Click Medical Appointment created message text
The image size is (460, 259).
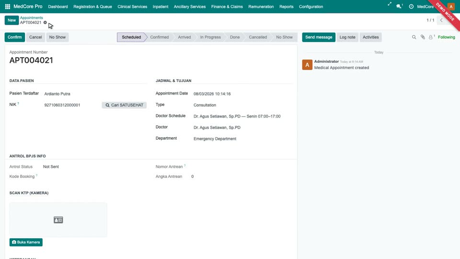342,68
